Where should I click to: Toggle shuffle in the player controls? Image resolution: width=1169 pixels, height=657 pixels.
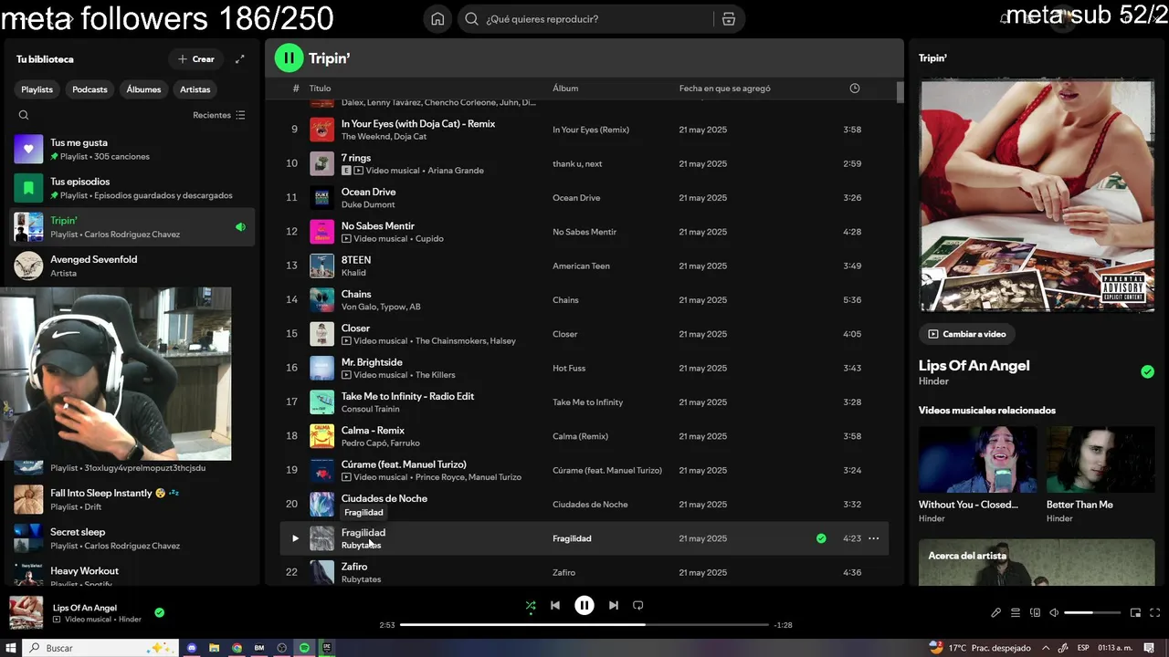tap(531, 605)
